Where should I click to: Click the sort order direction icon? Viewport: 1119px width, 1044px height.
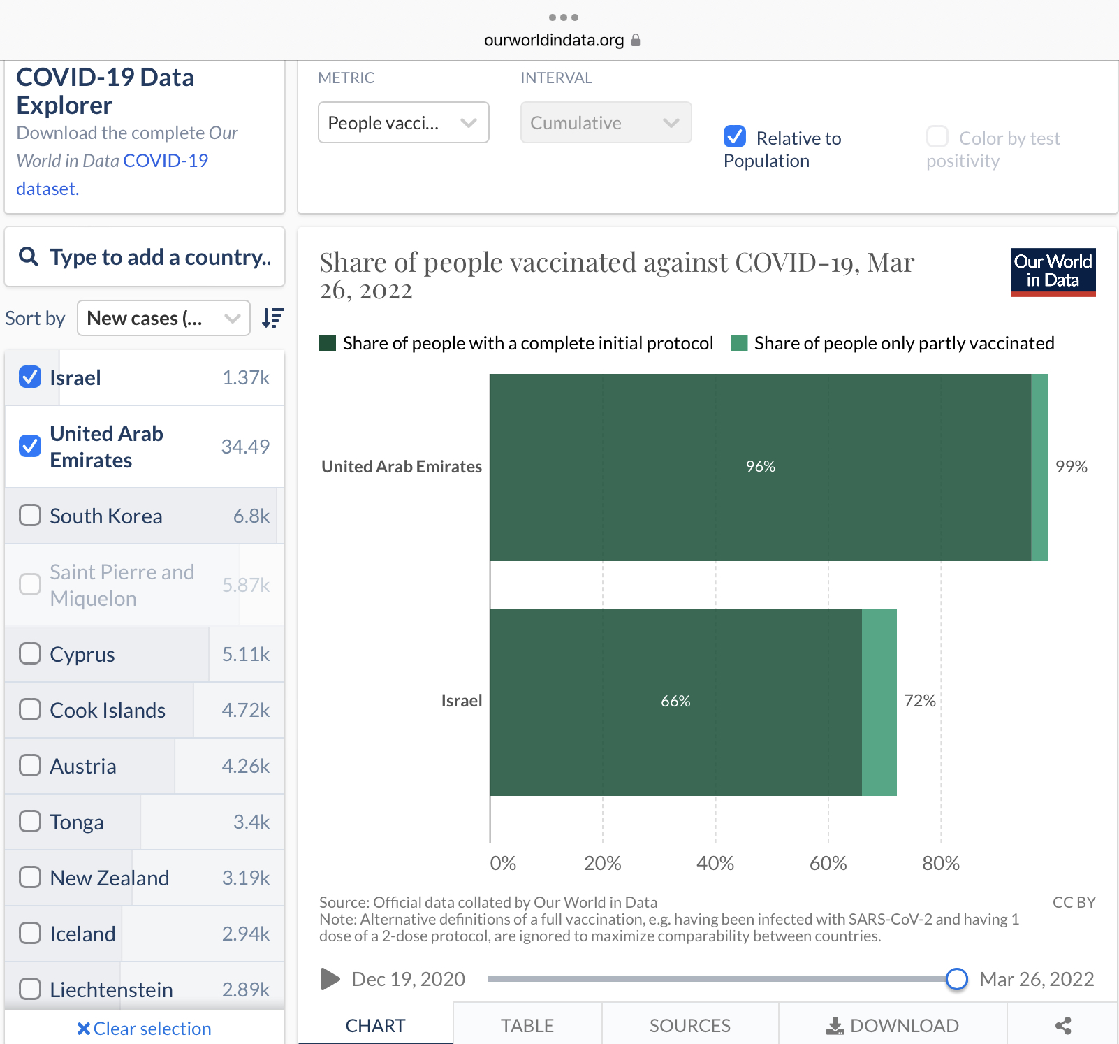point(272,318)
